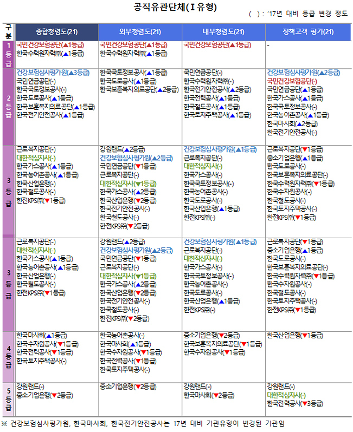This screenshot has width=353, height=432.
Task: Click 한국마사회(▼2등급) entry
Action: [x=209, y=396]
